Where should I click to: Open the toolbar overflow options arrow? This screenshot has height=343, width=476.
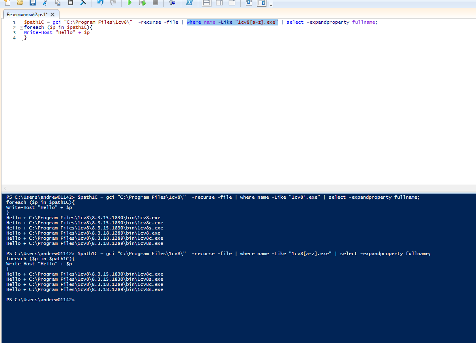click(271, 5)
